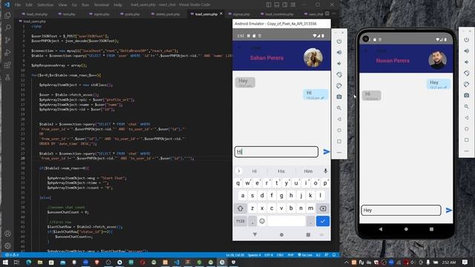This screenshot has height=267, width=475.
Task: Open the Manage gear menu
Action: pos(8,245)
